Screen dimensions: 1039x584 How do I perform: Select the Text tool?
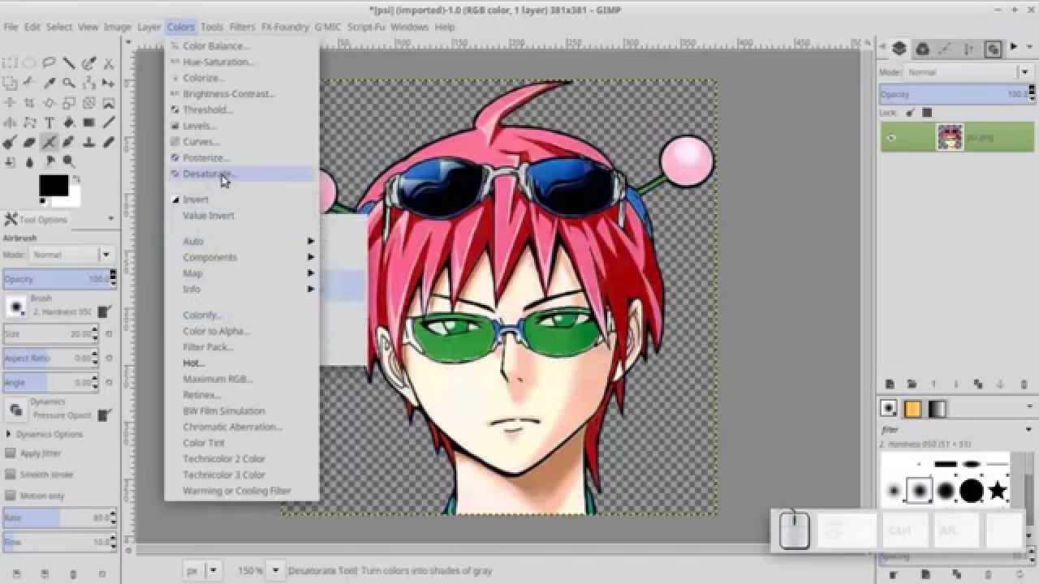coord(49,122)
